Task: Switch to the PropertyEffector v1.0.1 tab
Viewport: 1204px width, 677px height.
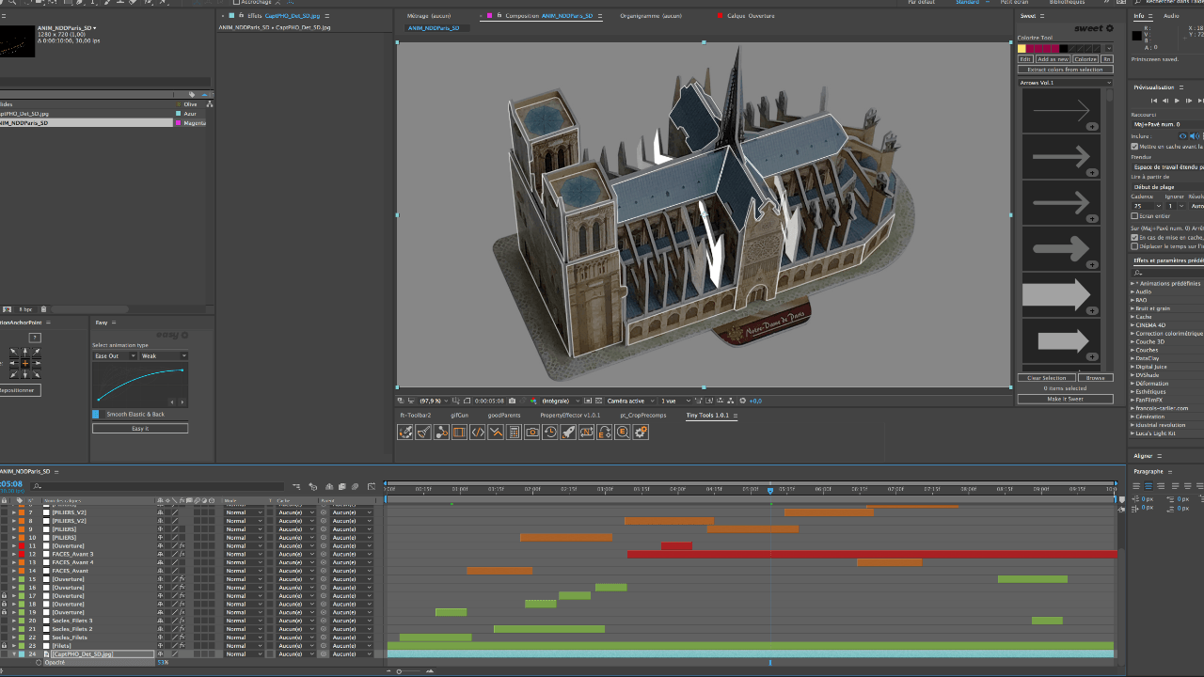Action: pos(570,415)
